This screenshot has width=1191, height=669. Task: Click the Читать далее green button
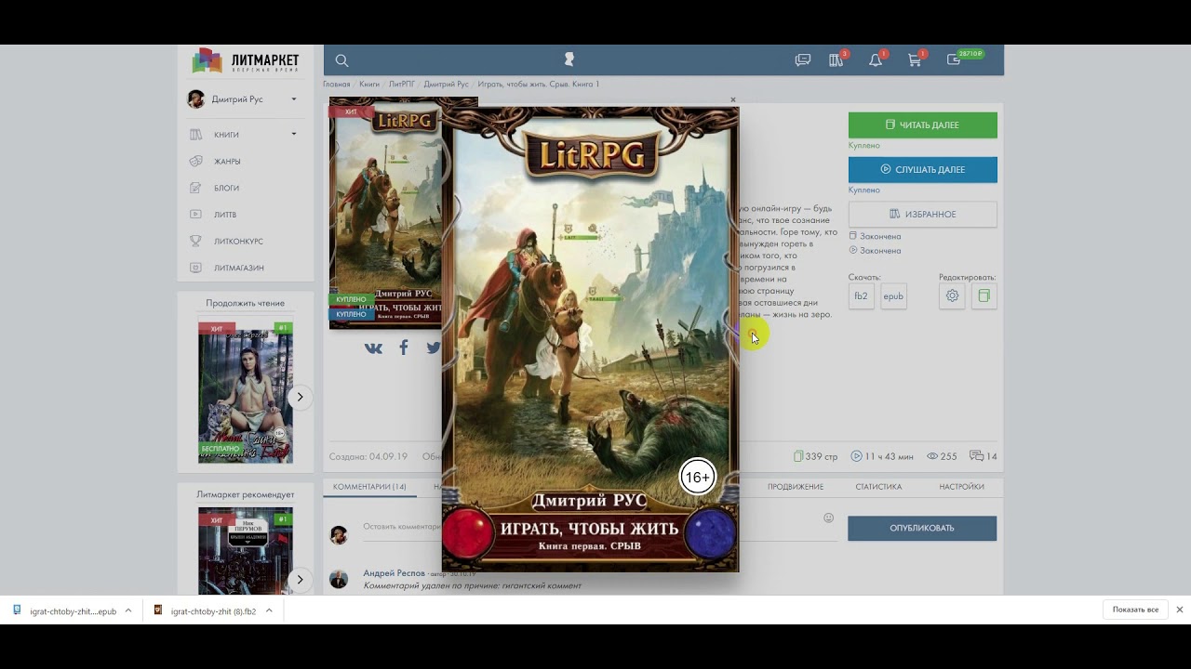[922, 125]
